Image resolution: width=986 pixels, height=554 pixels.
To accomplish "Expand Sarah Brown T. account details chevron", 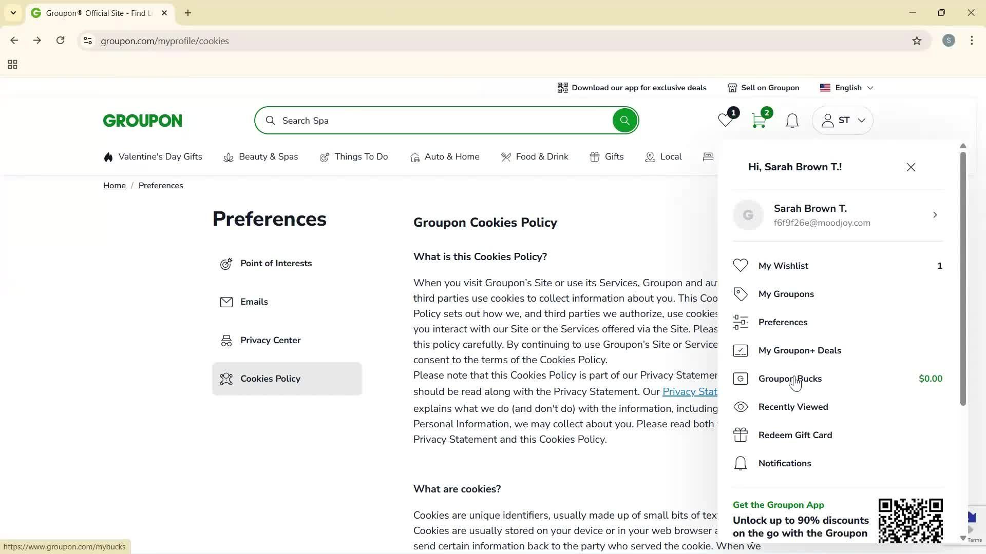I will tap(935, 215).
